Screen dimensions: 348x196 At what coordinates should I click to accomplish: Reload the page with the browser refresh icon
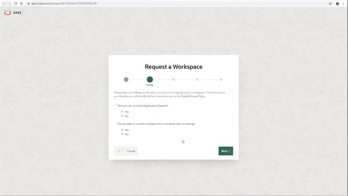[16, 4]
